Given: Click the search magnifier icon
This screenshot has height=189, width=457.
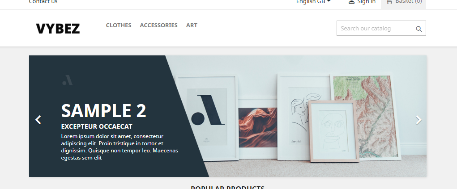Looking at the screenshot, I should [419, 29].
